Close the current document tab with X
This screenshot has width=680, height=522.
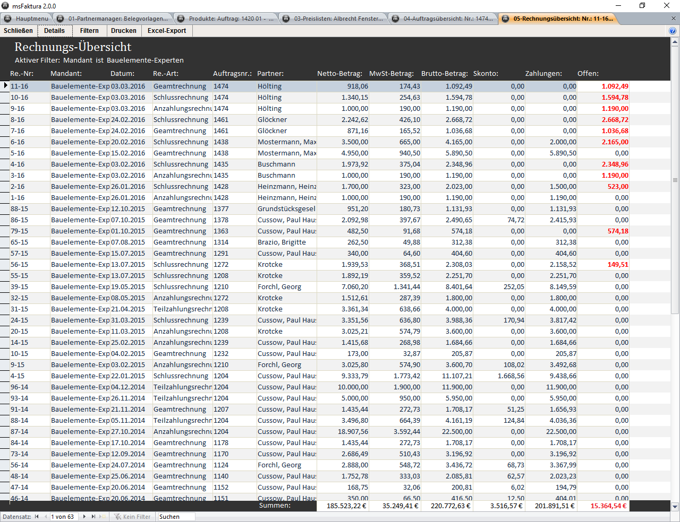coord(674,19)
